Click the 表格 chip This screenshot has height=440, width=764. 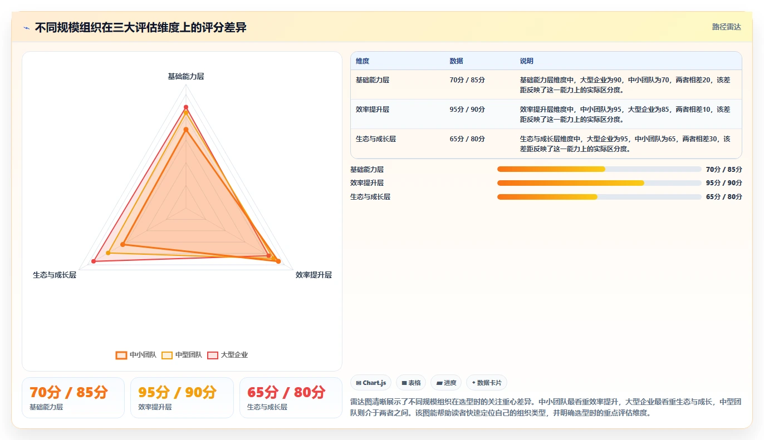pyautogui.click(x=411, y=383)
